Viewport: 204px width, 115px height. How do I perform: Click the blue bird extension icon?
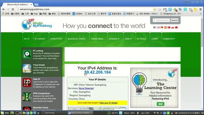click(x=170, y=9)
